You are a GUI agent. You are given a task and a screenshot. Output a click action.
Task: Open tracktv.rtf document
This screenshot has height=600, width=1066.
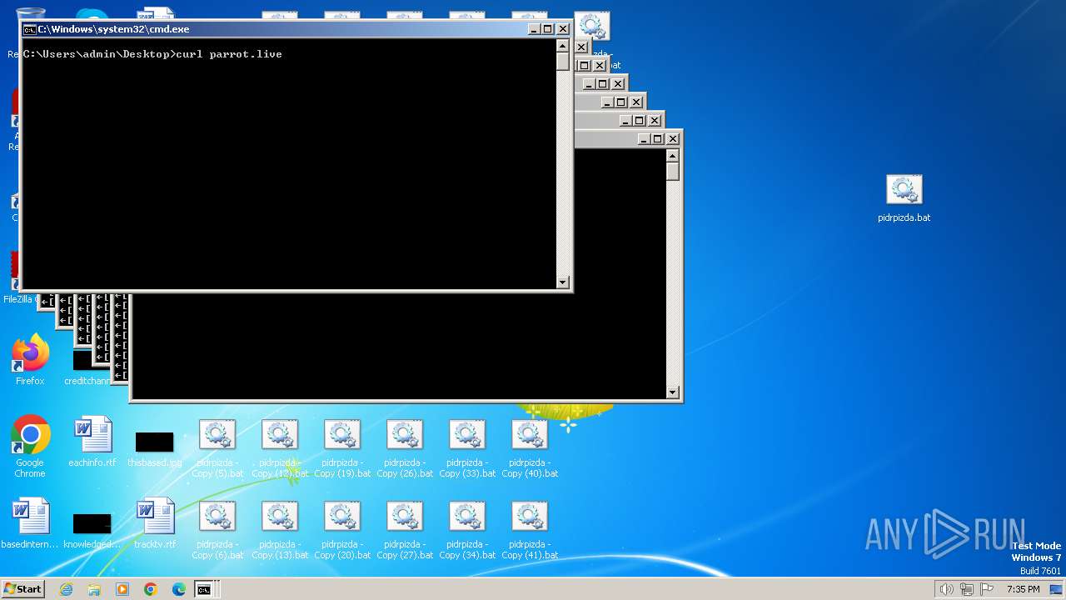pyautogui.click(x=155, y=524)
